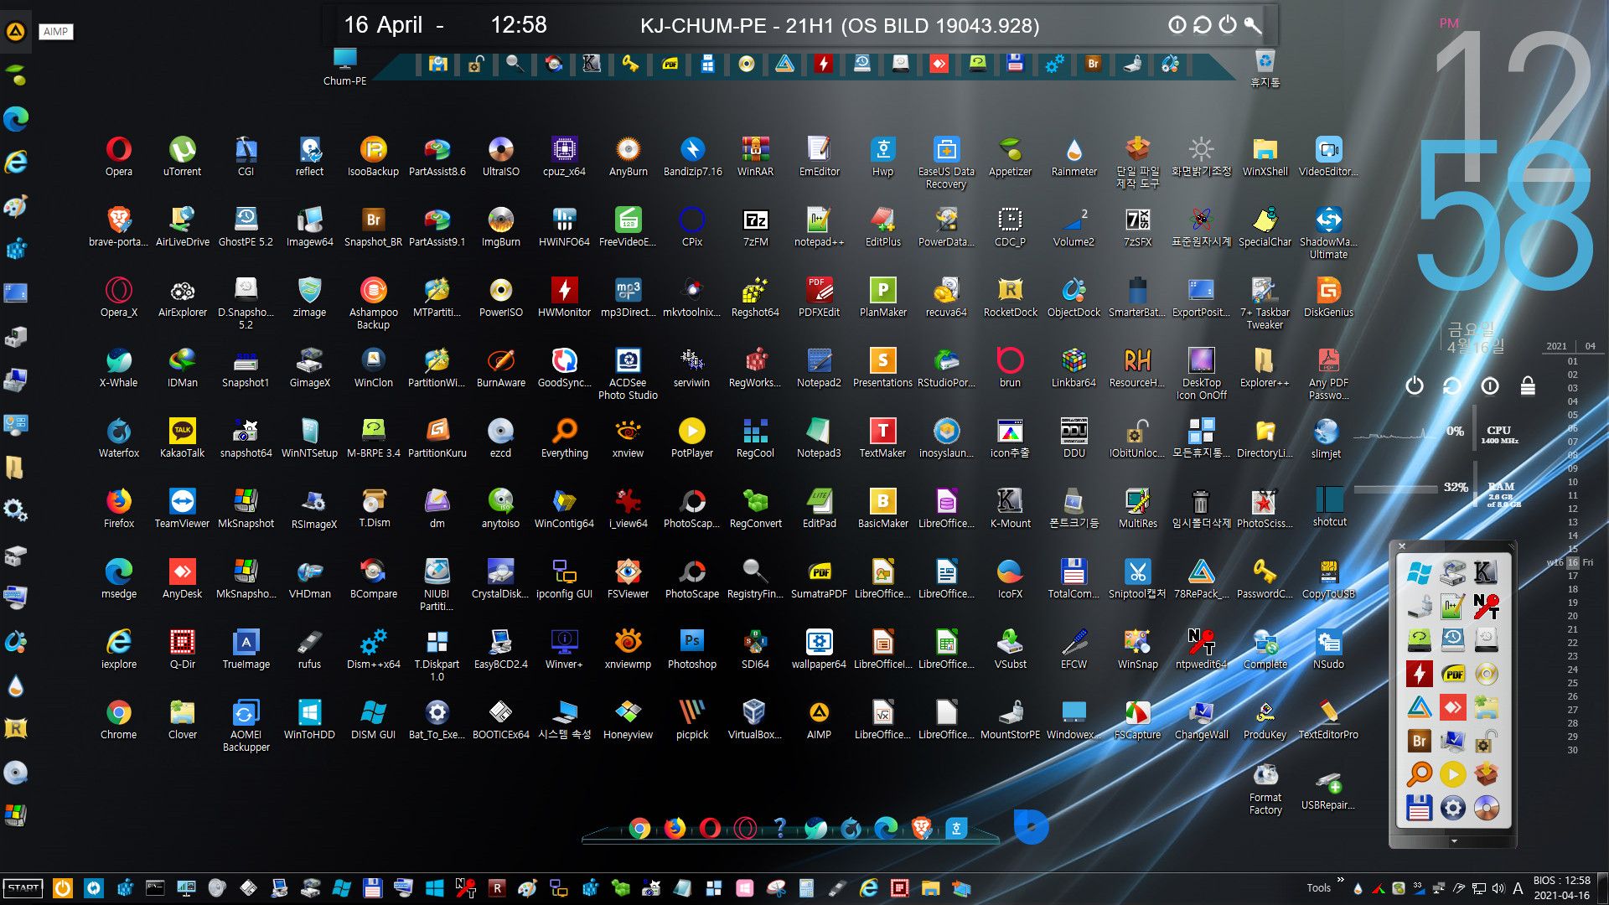Open the EasyBCD2.4 desktop icon
Viewport: 1609px width, 905px height.
[500, 649]
